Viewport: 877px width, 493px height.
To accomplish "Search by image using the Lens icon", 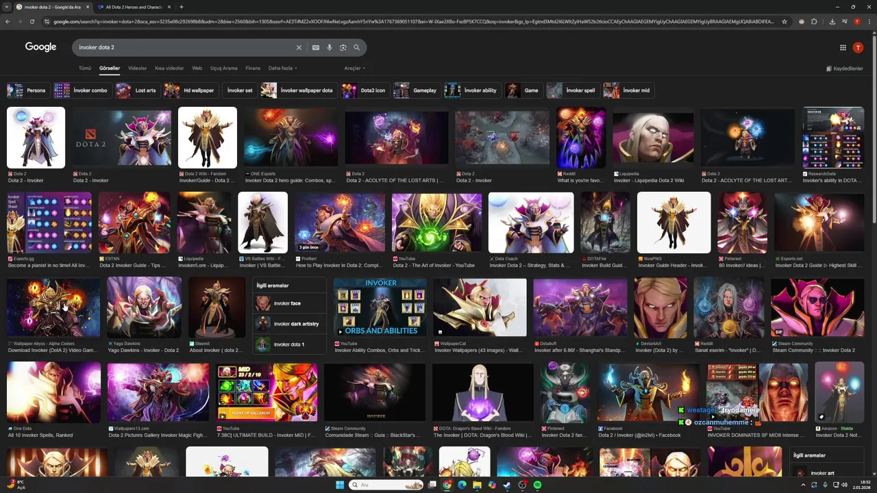I will point(343,47).
